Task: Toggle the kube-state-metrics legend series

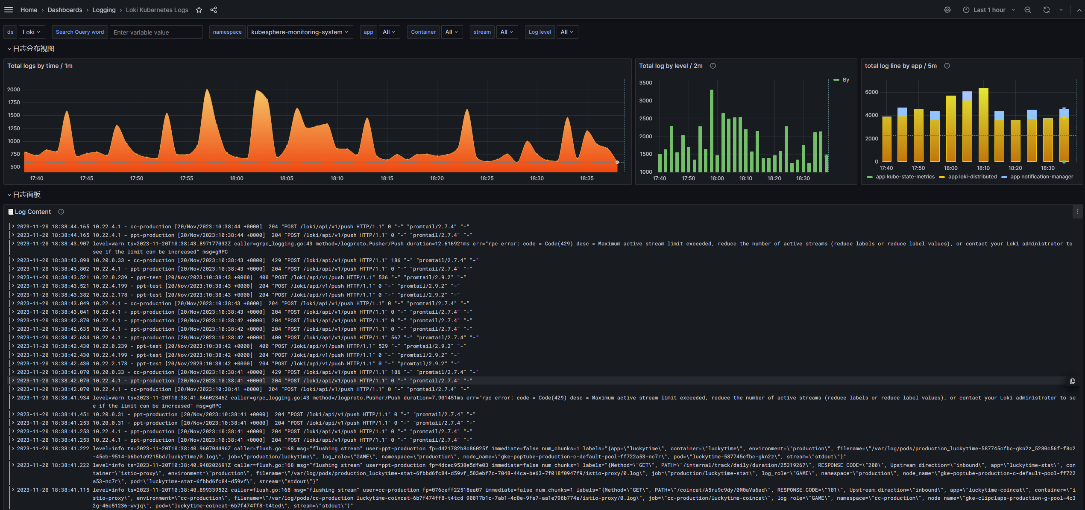Action: click(905, 177)
